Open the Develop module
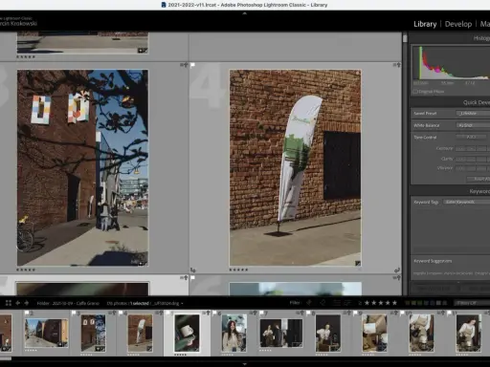The height and width of the screenshot is (367, 490). pyautogui.click(x=458, y=24)
